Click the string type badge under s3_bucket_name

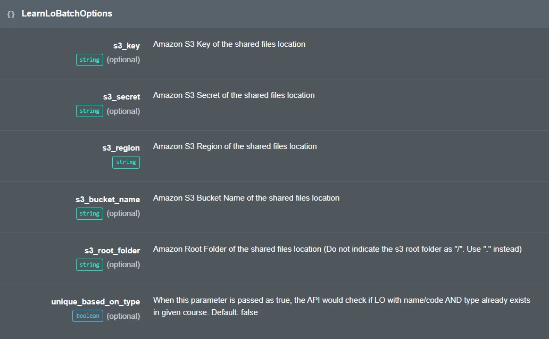[x=89, y=213]
